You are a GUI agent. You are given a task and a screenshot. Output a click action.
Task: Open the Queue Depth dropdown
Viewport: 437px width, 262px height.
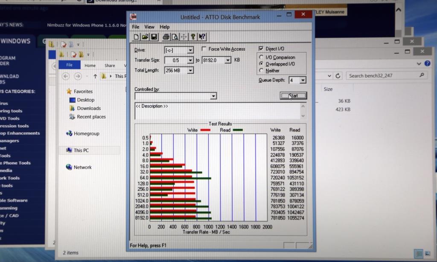303,80
